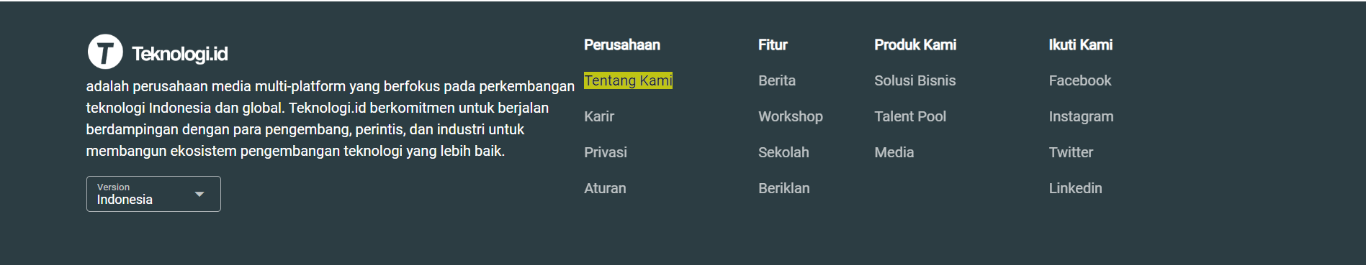The height and width of the screenshot is (265, 1366).
Task: Open the Privasi link
Action: (606, 152)
